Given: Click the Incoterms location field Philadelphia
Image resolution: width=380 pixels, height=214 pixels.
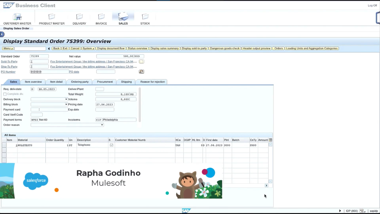Looking at the screenshot, I should click(x=119, y=120).
